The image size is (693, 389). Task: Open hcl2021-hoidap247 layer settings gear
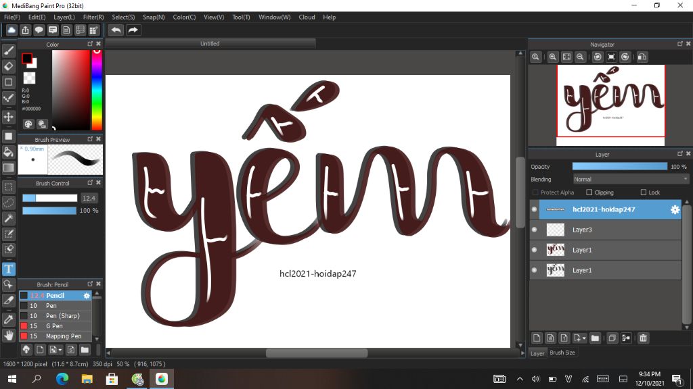coord(675,209)
